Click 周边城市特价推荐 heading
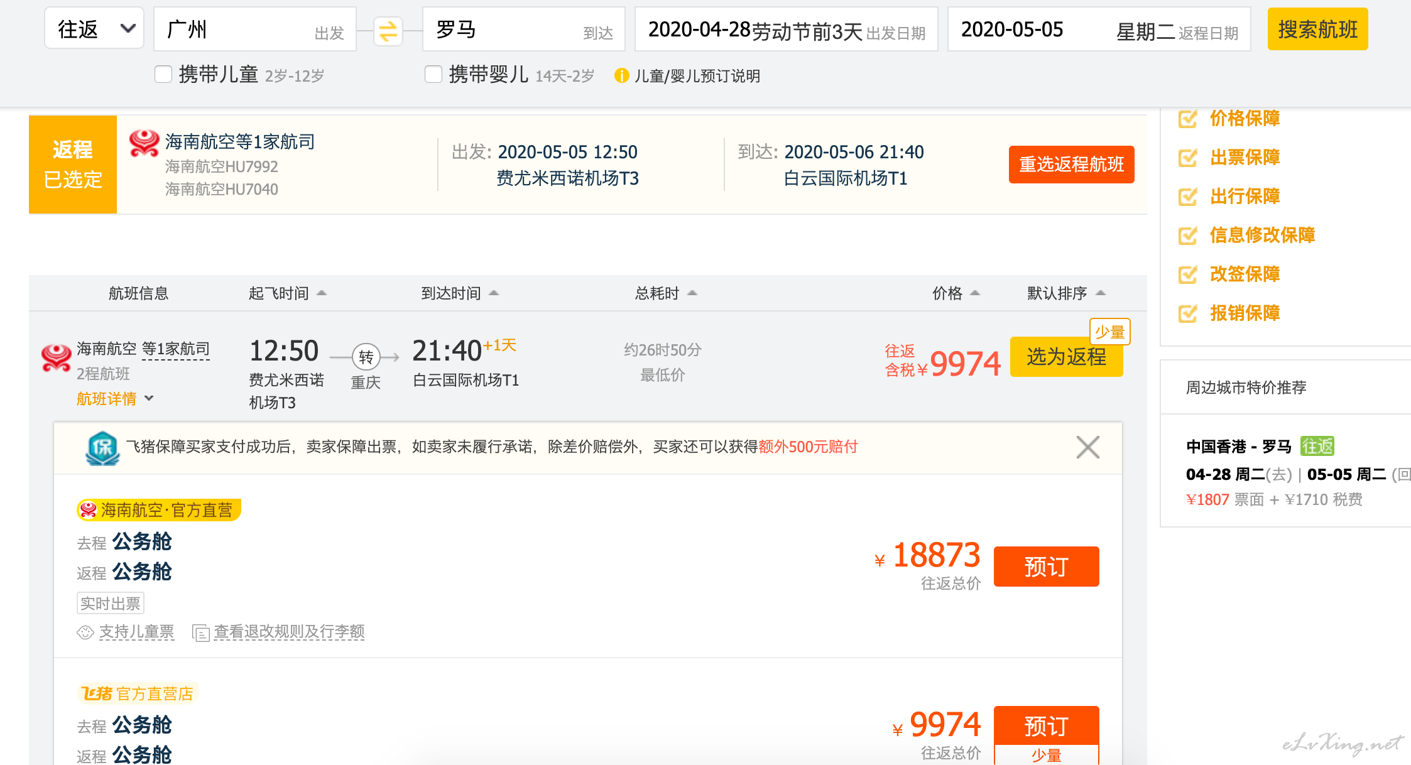The height and width of the screenshot is (765, 1411). pos(1246,388)
